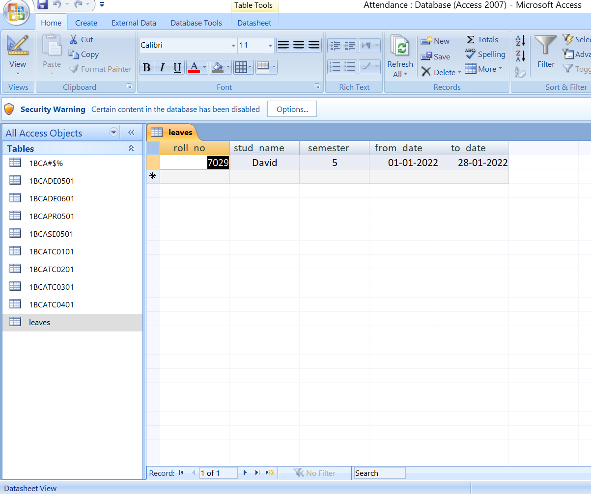591x494 pixels.
Task: Open the navigation pane category dropdown
Action: tap(114, 133)
